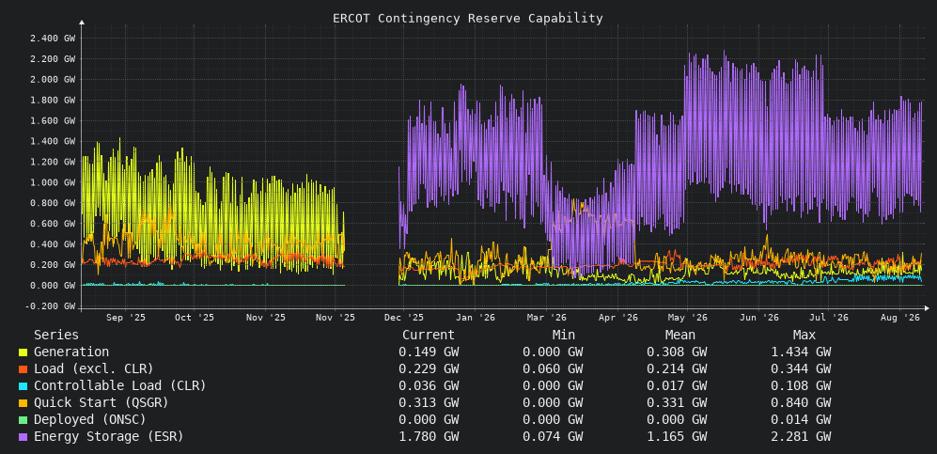Click the May '26 x-axis label
This screenshot has width=937, height=454.
pyautogui.click(x=687, y=318)
